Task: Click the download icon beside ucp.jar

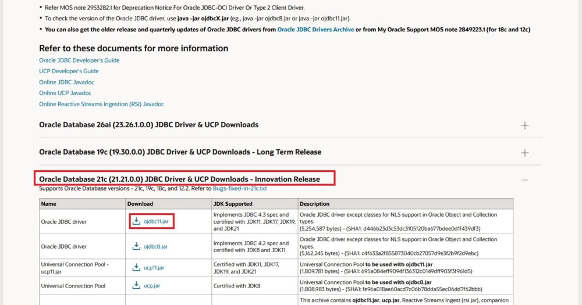Action: pos(136,285)
